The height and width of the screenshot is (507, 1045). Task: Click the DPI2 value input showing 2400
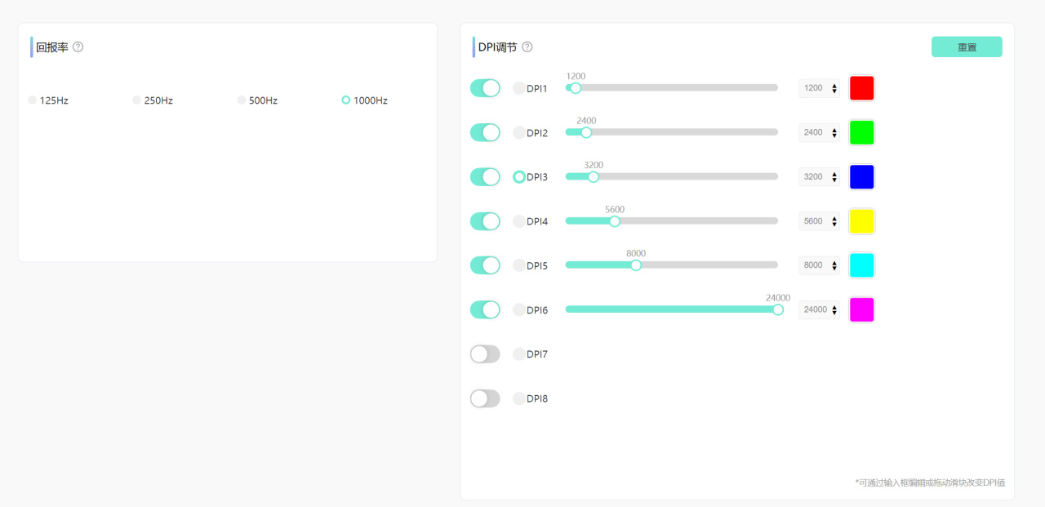tap(814, 132)
